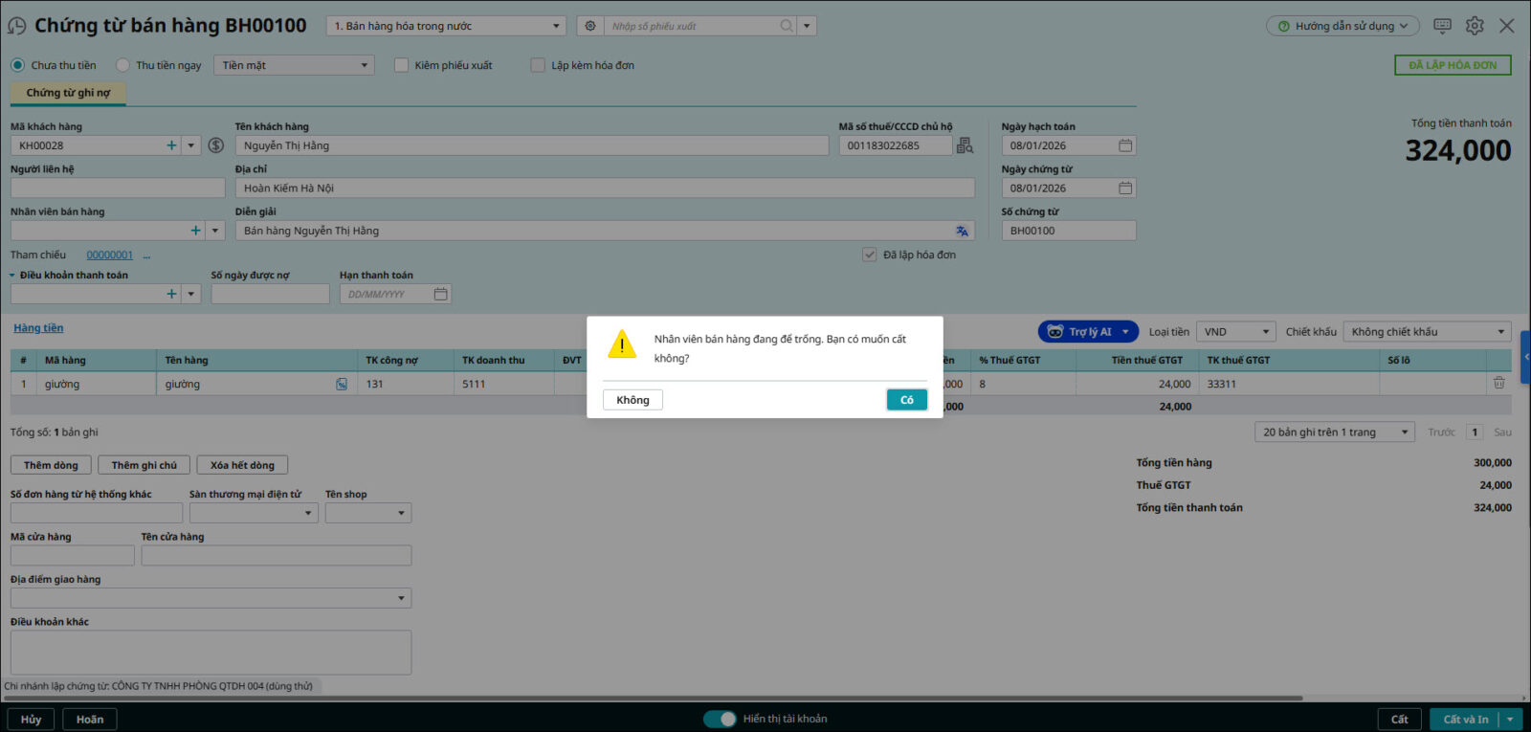Open calendar for Hạn thanh toán
Viewport: 1531px width, 732px height.
click(x=440, y=294)
